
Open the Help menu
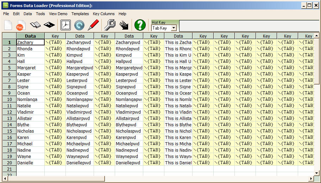[122, 14]
